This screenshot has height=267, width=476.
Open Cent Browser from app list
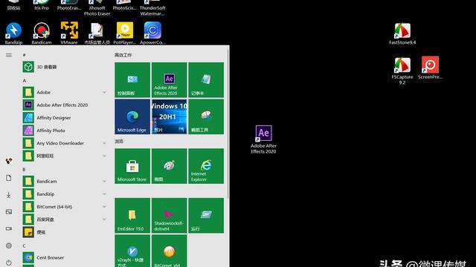pyautogui.click(x=65, y=257)
